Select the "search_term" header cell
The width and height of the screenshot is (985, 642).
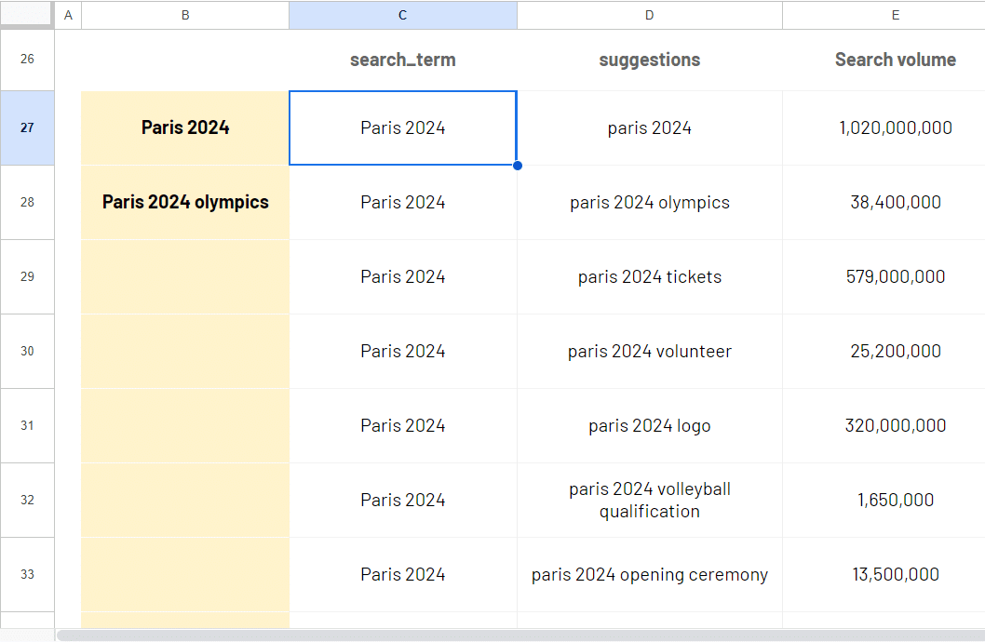402,60
